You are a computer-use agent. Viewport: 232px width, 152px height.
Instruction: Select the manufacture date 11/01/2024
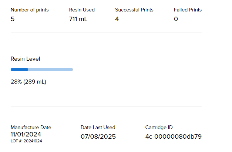26,134
